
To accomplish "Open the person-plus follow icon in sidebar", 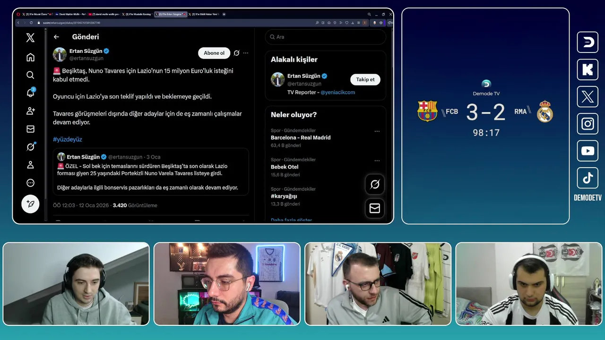I will [x=30, y=111].
